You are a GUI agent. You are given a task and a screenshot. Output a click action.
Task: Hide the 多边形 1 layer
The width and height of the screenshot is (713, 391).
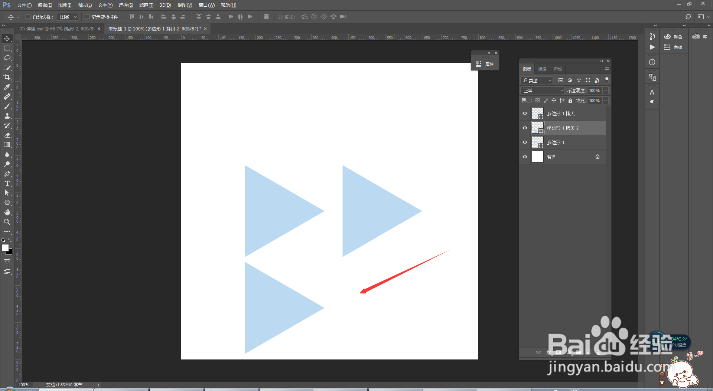point(525,142)
